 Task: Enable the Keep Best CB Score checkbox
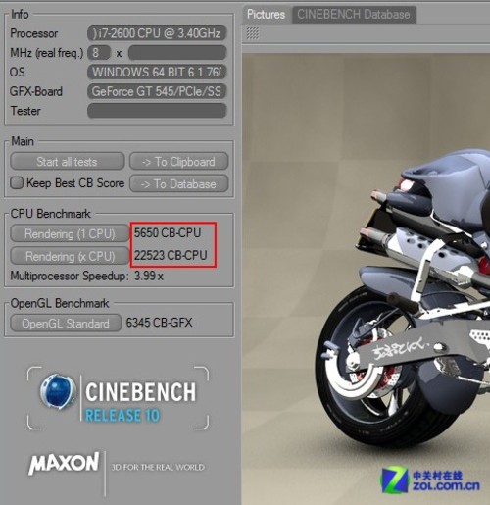[x=17, y=182]
